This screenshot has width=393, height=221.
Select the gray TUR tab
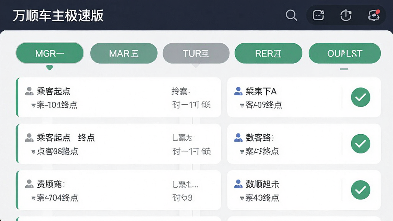click(x=196, y=53)
